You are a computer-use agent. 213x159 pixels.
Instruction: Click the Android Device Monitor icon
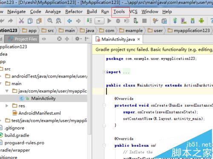tap(201, 21)
